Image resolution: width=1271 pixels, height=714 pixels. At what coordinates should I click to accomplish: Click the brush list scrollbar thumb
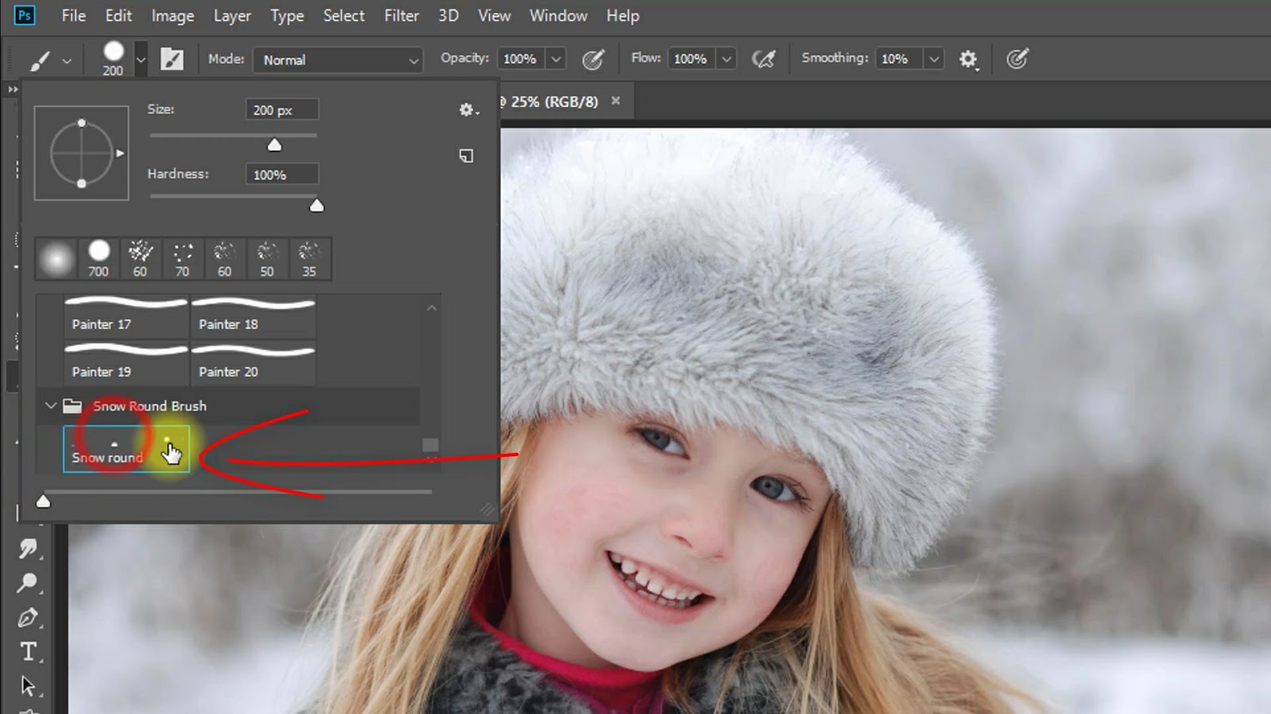pyautogui.click(x=431, y=445)
